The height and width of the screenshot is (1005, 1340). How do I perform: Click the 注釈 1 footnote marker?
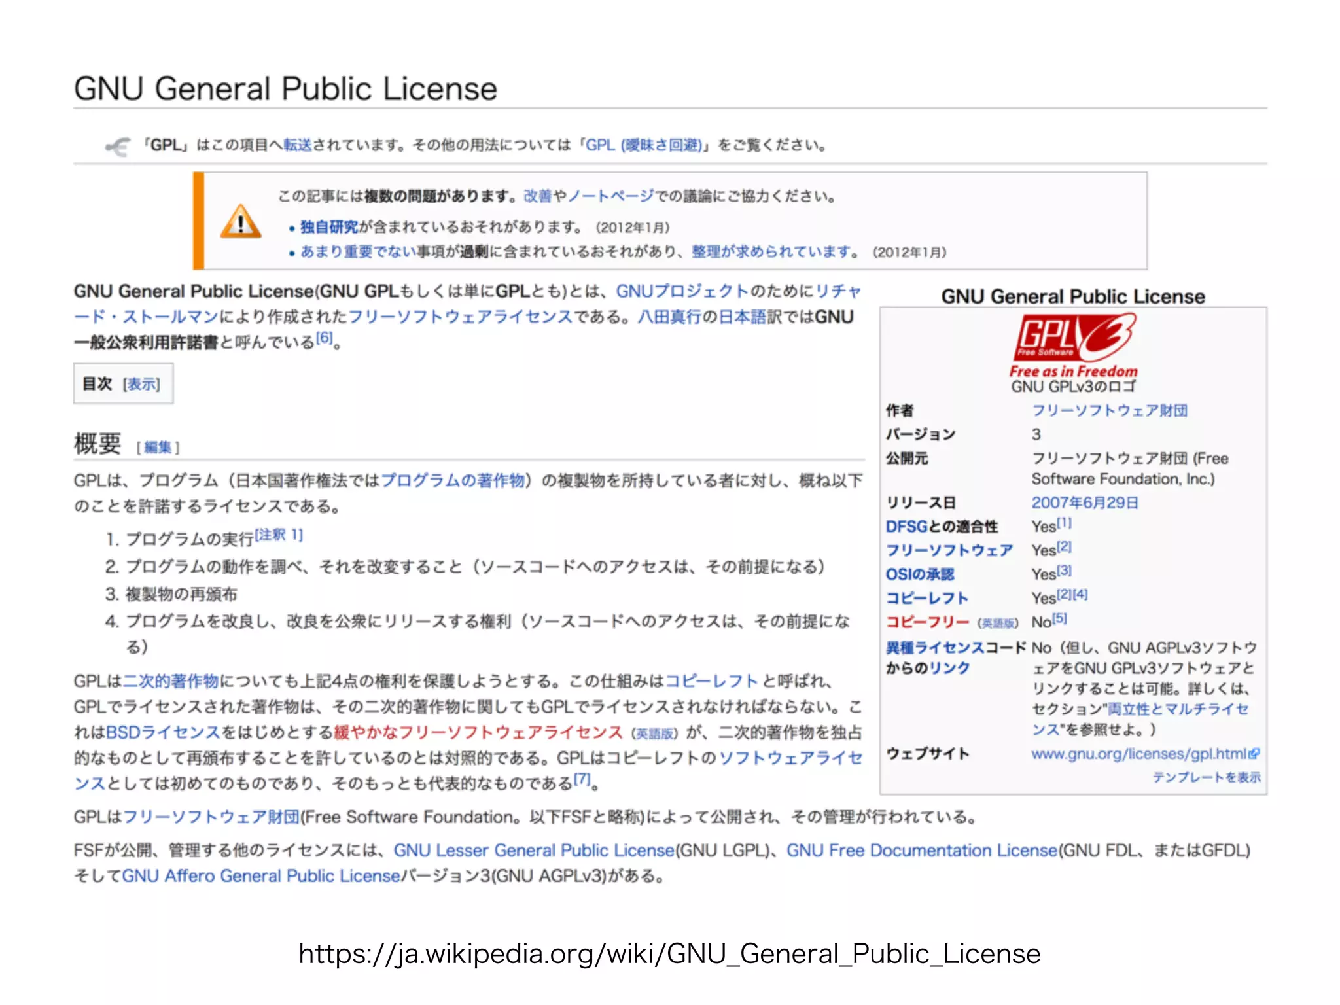(279, 535)
